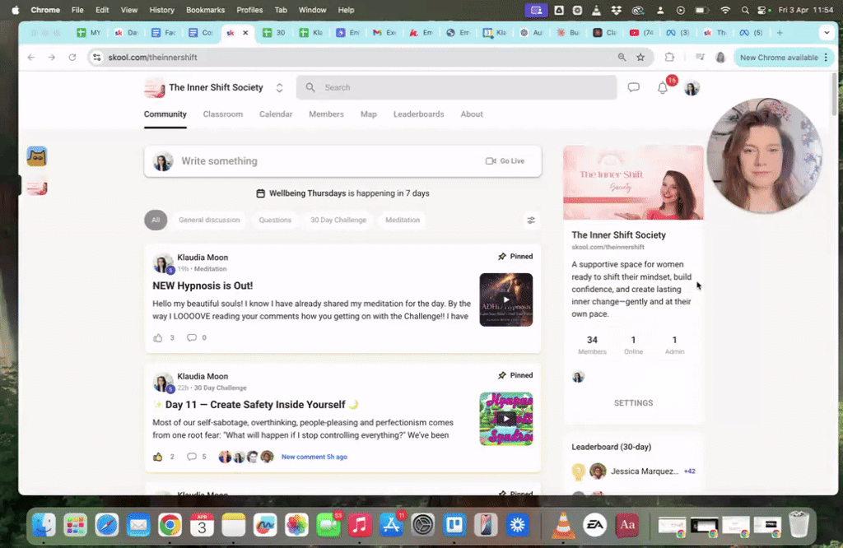Viewport: 843px width, 548px height.
Task: Open Finder from the Dock
Action: [44, 525]
